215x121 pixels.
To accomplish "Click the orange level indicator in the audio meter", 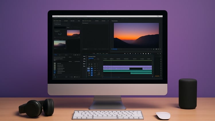I will point(157,76).
